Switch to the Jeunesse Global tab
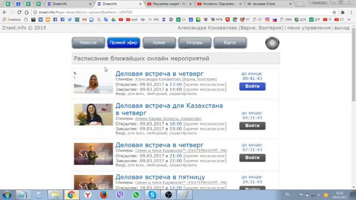The height and width of the screenshot is (200, 356). pos(269,4)
